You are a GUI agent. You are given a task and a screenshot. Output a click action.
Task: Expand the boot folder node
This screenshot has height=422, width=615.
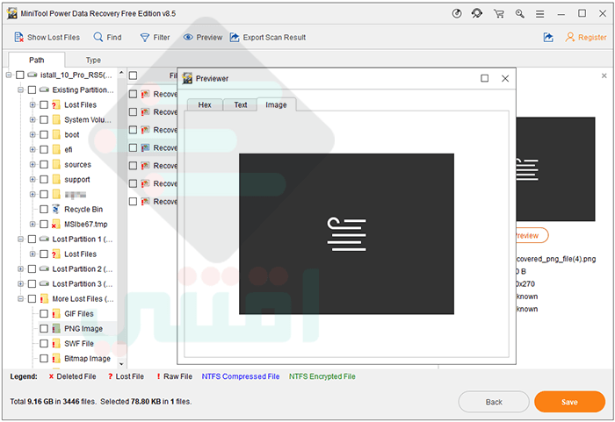tap(33, 135)
